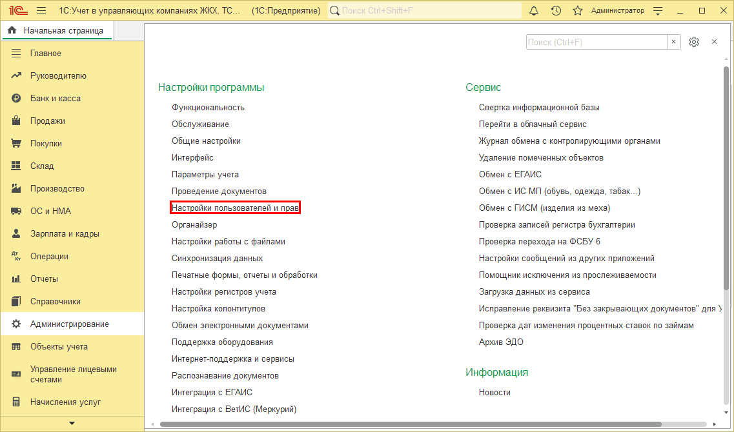Open favorites star icon in title bar
This screenshot has height=432, width=734.
578,11
